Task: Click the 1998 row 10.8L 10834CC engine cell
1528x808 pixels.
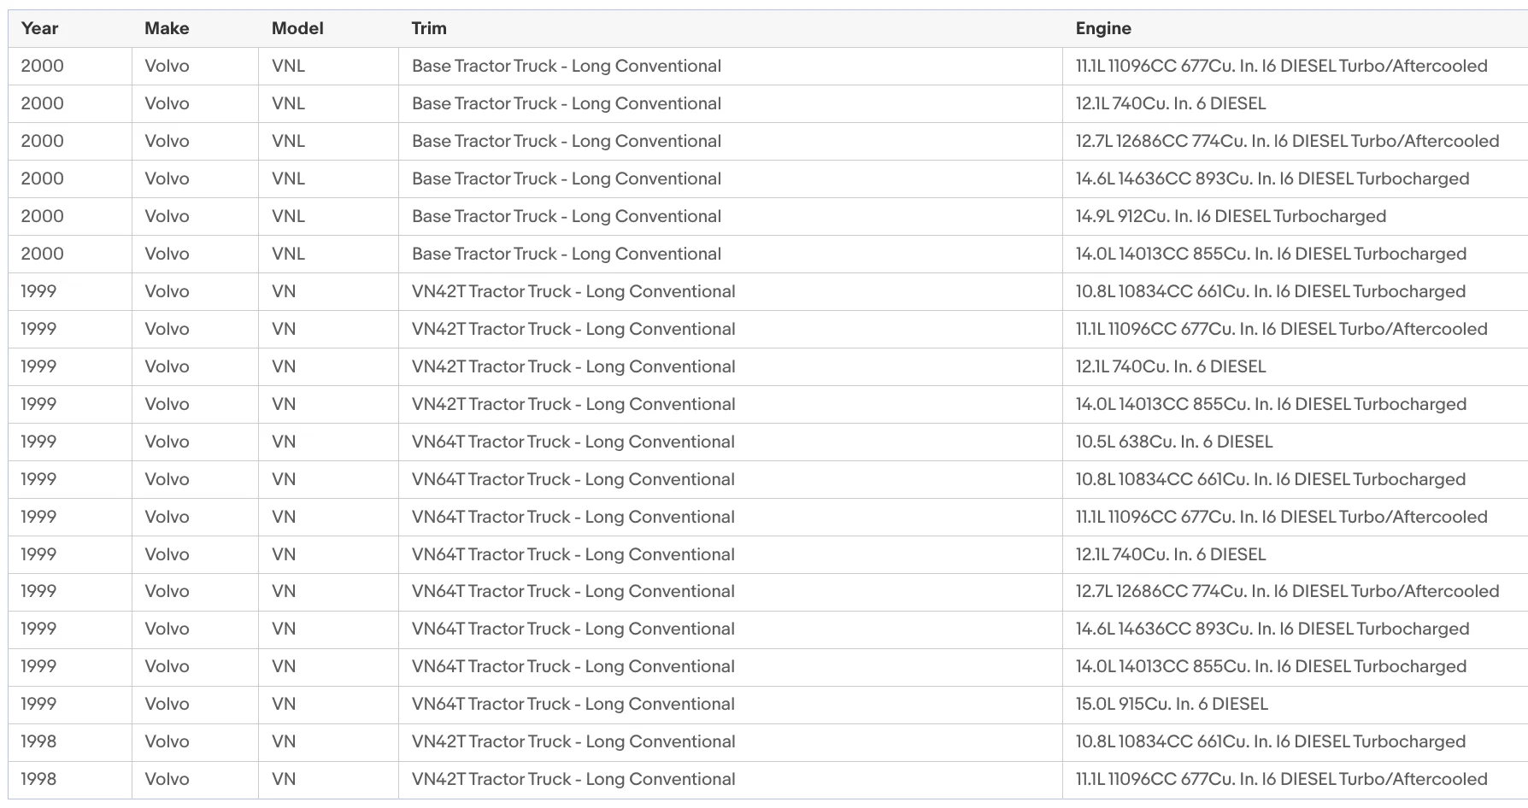Action: tap(1271, 741)
